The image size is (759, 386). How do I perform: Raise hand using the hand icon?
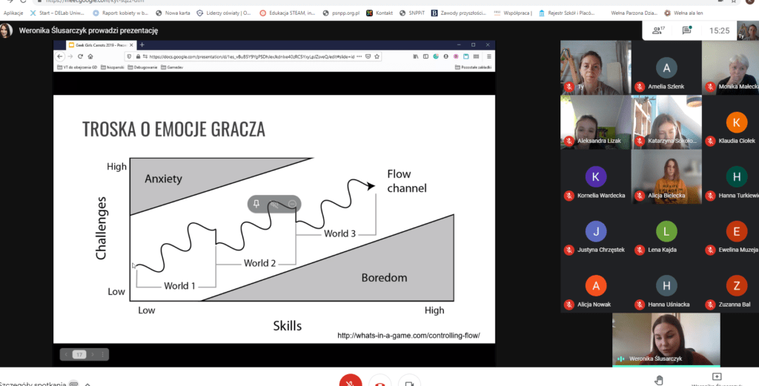[659, 380]
